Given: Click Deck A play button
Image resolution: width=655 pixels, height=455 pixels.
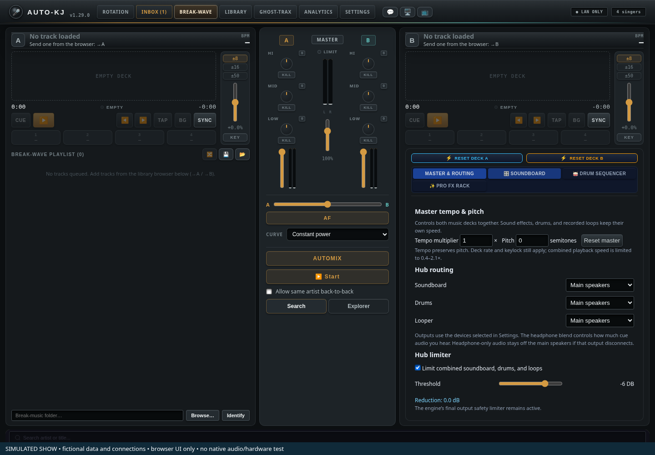Looking at the screenshot, I should tap(44, 120).
